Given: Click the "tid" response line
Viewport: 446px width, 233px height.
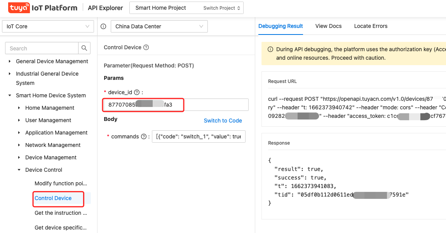Looking at the screenshot, I should 341,195.
